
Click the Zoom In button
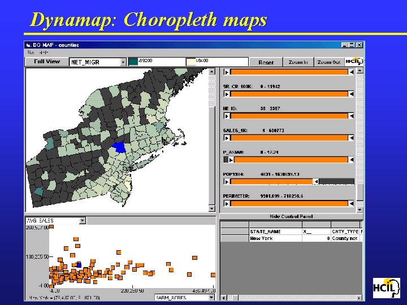[298, 62]
